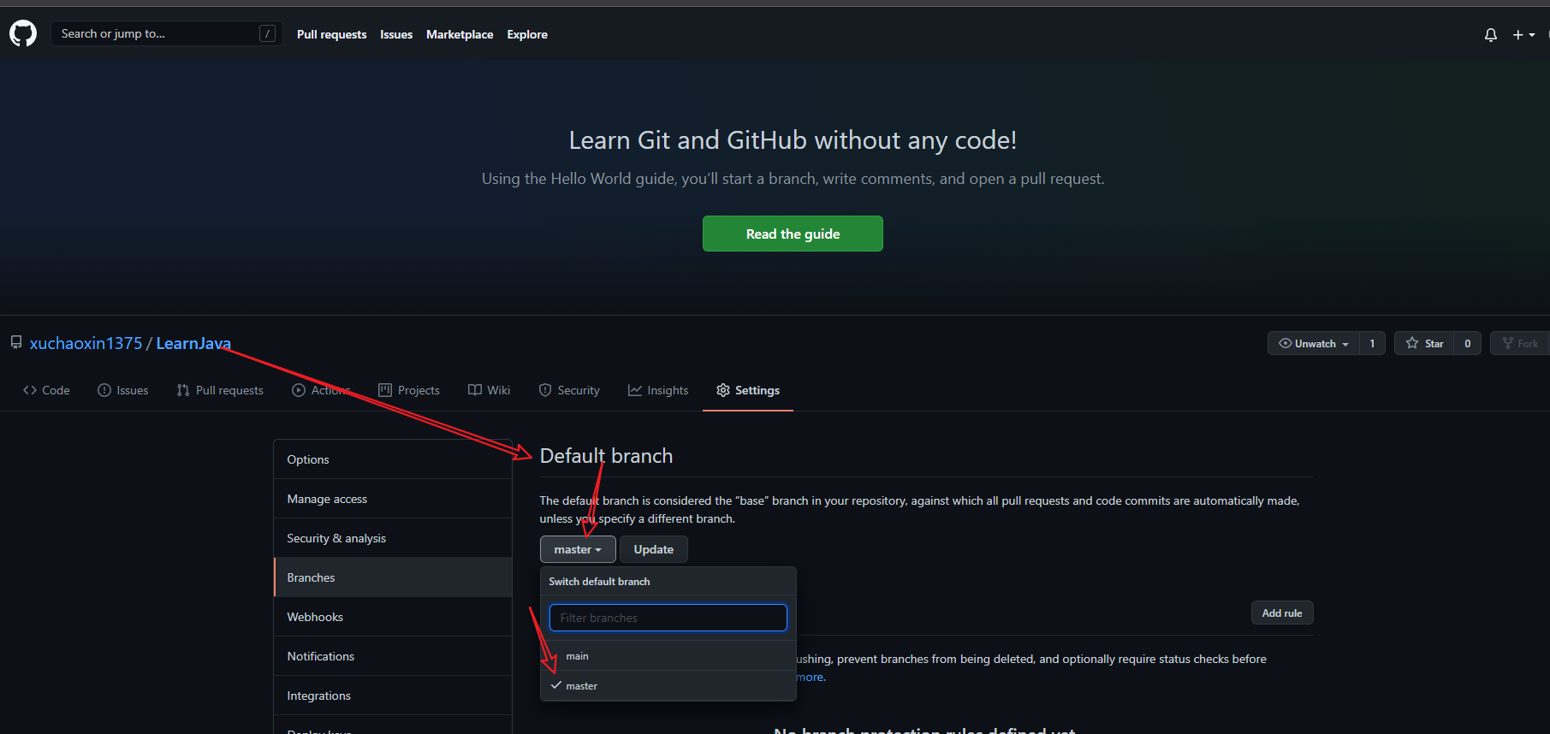Click the watchers count 1
The width and height of the screenshot is (1550, 734).
(x=1372, y=343)
